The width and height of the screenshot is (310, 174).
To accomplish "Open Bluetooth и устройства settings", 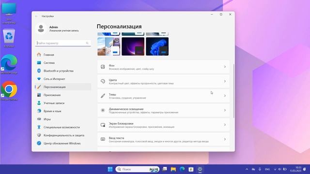I will pyautogui.click(x=63, y=71).
